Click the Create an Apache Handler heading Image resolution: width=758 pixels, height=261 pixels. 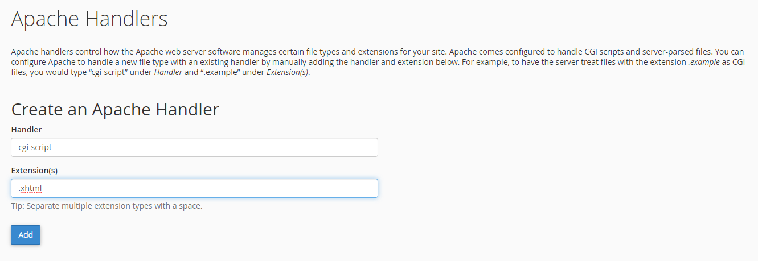pos(115,109)
